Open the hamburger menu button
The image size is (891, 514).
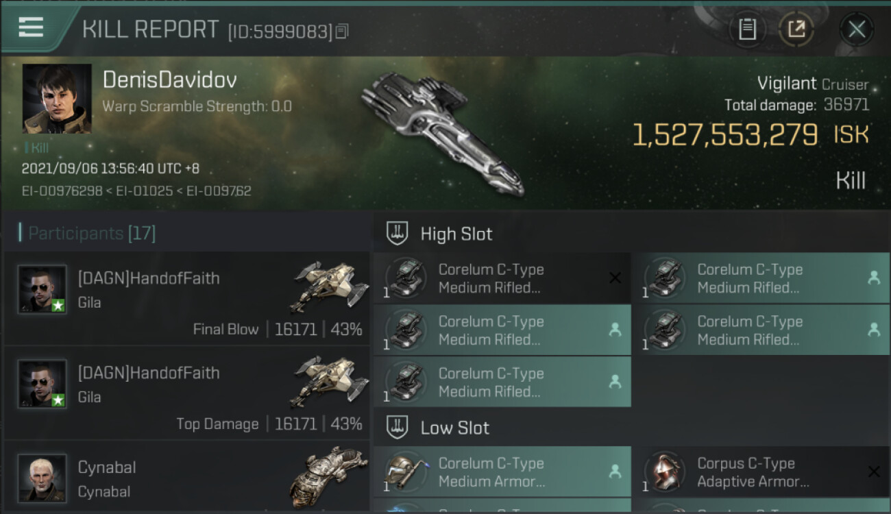(x=31, y=27)
